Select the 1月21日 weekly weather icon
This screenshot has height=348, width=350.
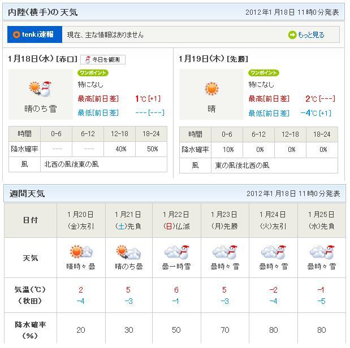pyautogui.click(x=128, y=252)
